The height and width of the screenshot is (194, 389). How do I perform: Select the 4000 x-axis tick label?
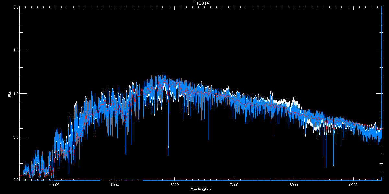pos(55,185)
